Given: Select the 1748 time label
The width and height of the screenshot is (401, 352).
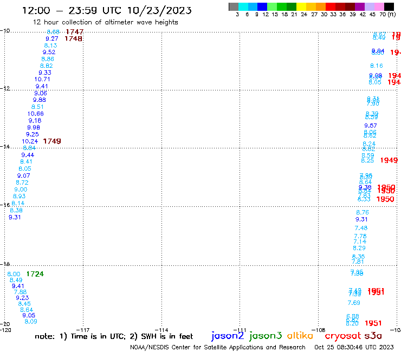Looking at the screenshot, I should (73, 38).
